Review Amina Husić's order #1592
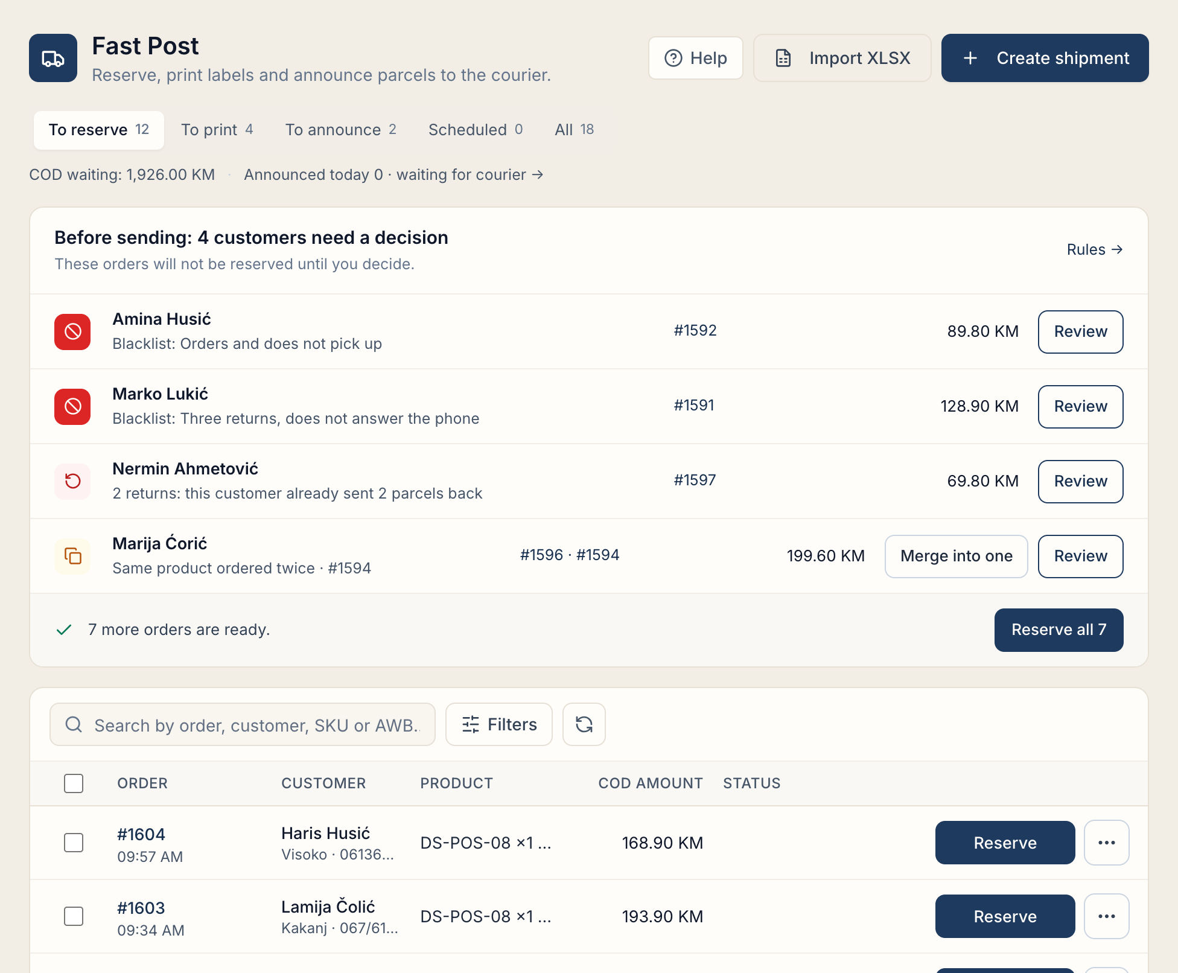Viewport: 1178px width, 973px height. (x=1080, y=331)
